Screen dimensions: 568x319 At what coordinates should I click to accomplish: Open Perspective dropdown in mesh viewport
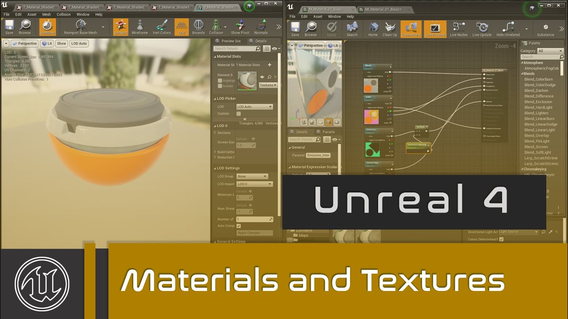point(24,43)
